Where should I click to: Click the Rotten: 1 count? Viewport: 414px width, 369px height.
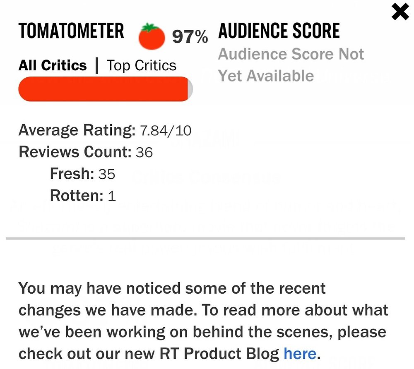coord(83,195)
